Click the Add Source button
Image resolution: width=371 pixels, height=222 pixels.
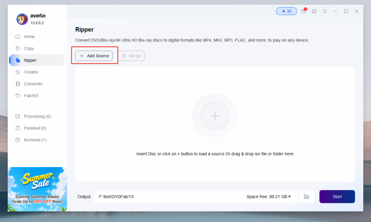(x=94, y=56)
